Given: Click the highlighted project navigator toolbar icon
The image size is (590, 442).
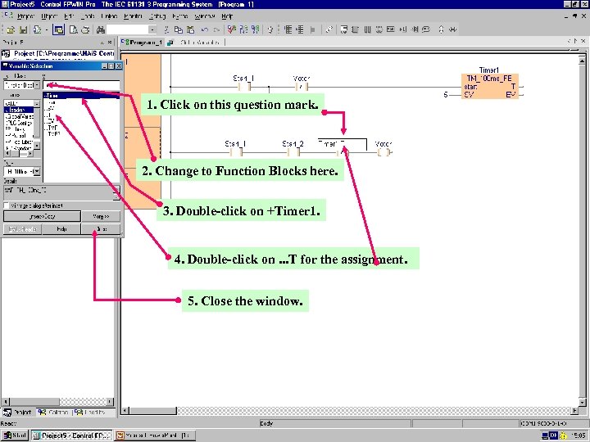Looking at the screenshot, I should coord(58,29).
